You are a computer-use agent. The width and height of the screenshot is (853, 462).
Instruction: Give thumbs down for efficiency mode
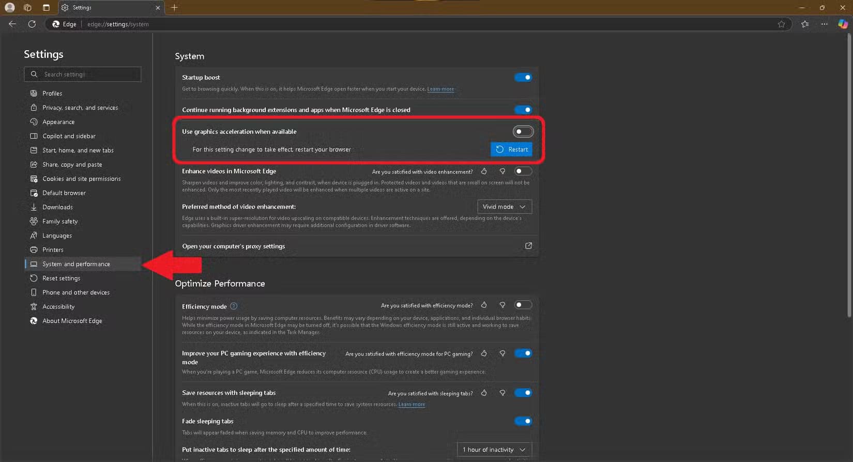click(x=502, y=305)
